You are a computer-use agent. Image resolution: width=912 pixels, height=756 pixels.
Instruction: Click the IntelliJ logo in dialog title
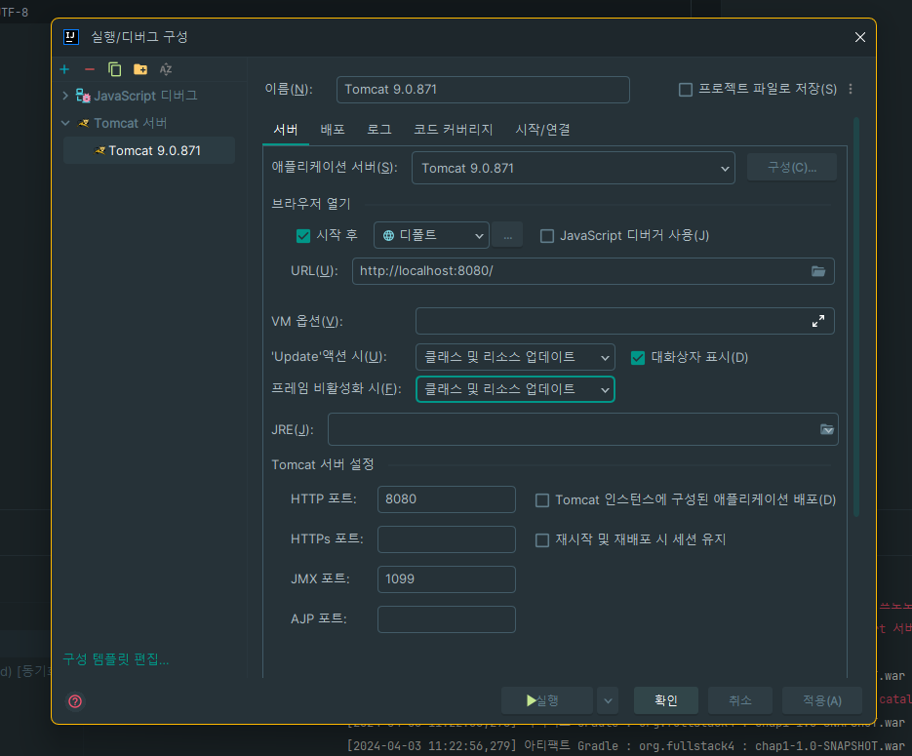click(x=71, y=37)
